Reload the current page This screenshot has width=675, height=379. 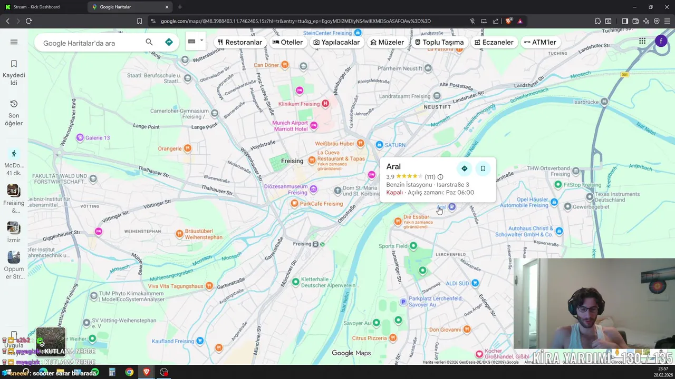(x=28, y=21)
